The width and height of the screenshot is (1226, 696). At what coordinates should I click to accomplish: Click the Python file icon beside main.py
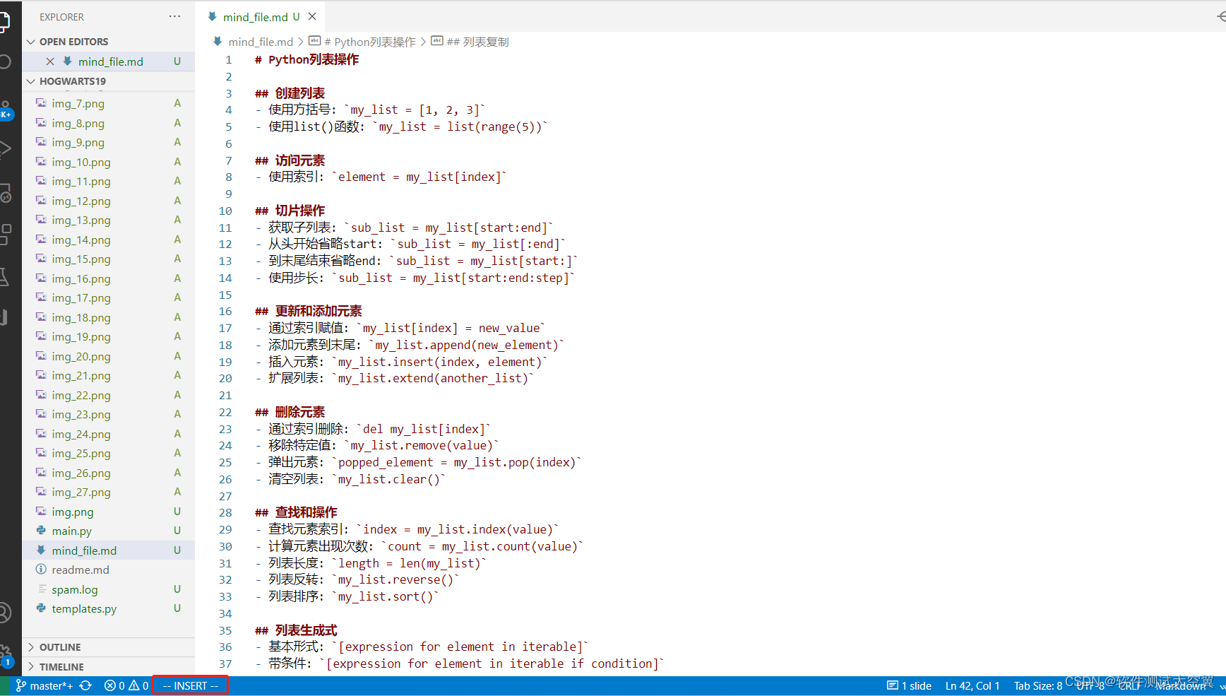(41, 531)
